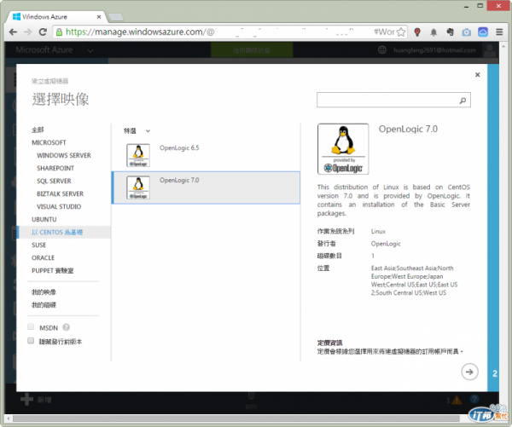The image size is (512, 427).
Task: Click the trash delete icon in bottom bar
Action: point(251,395)
